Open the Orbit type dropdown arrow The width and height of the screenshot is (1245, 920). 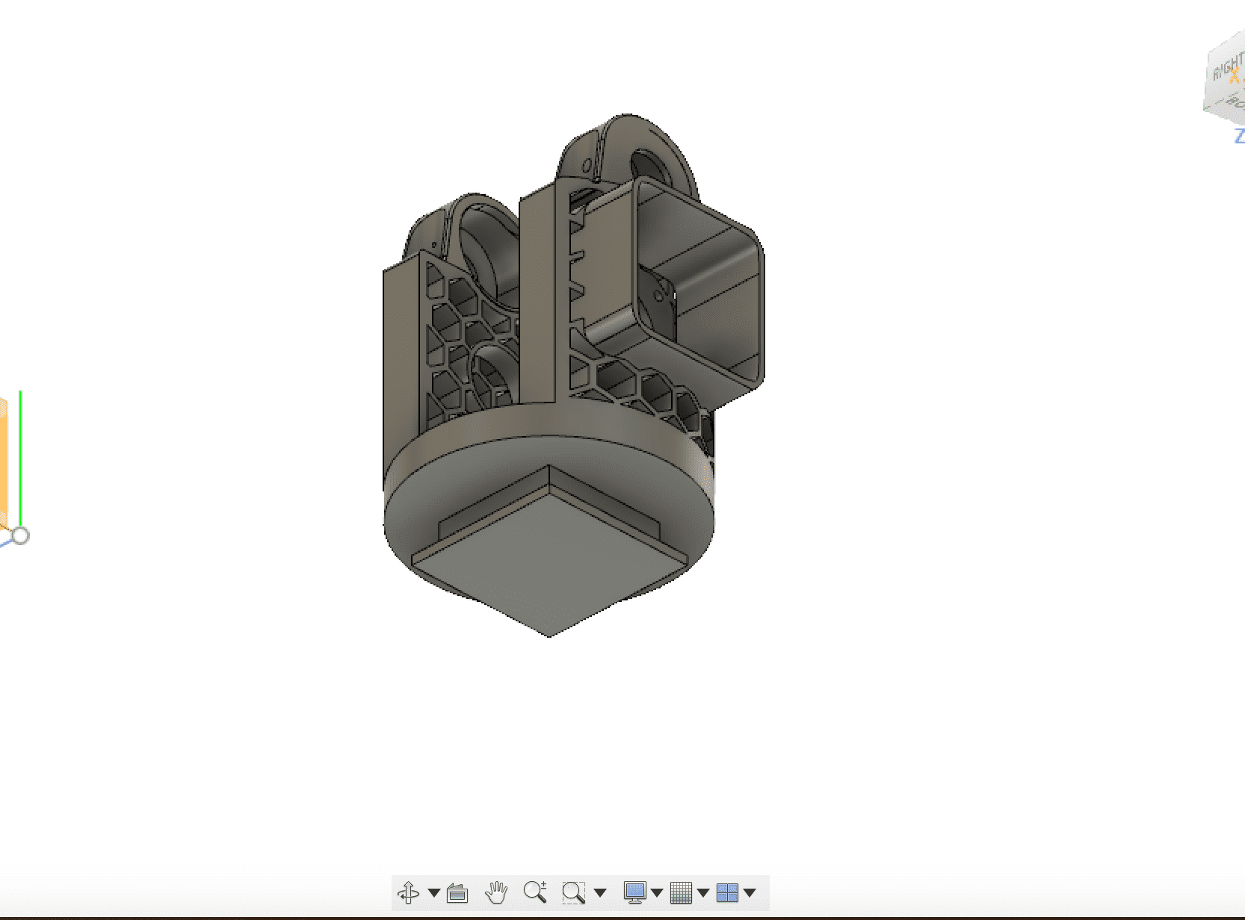tap(433, 893)
